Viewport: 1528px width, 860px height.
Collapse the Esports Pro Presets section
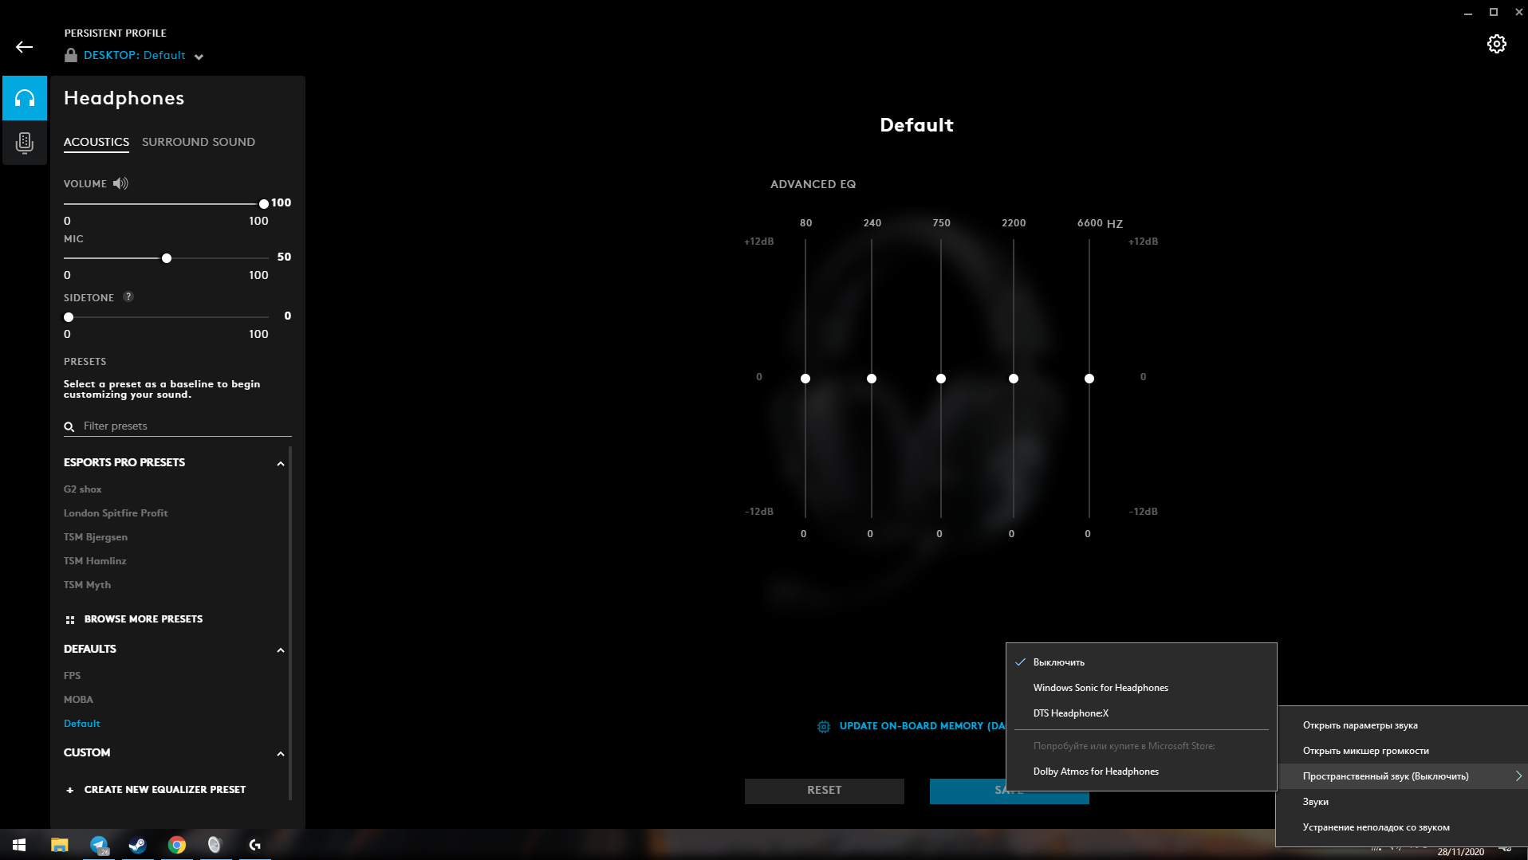280,463
